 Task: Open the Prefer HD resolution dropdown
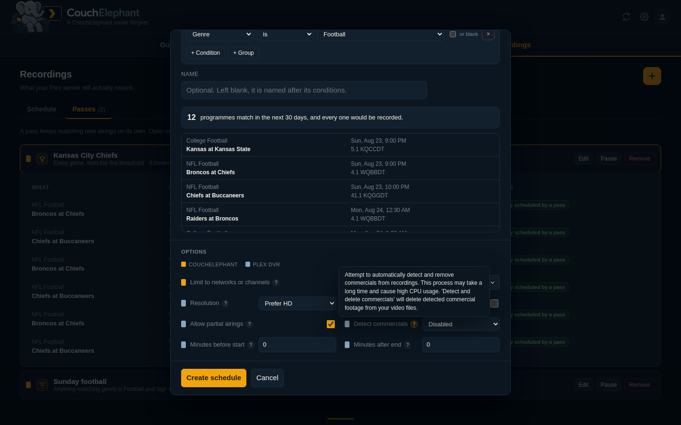297,303
